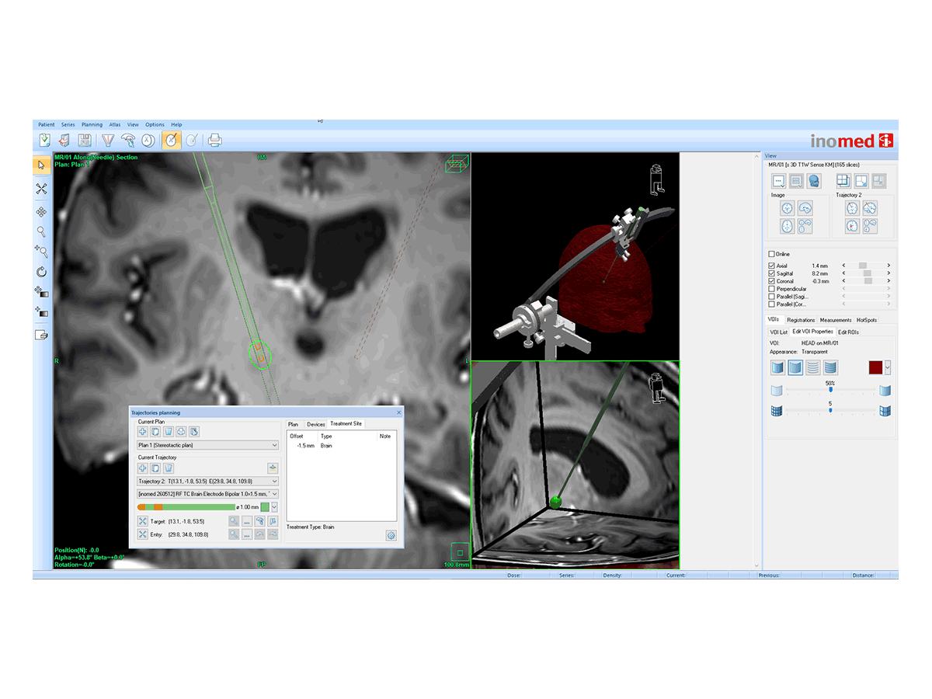
Task: Click the print icon in the toolbar
Action: click(215, 141)
